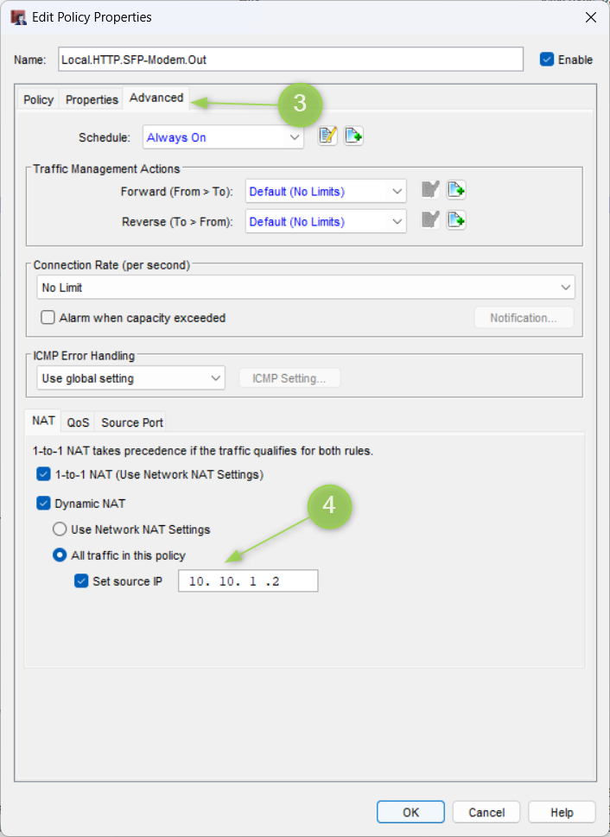Viewport: 610px width, 837px height.
Task: Click edit icon for Forward traffic action
Action: click(430, 191)
